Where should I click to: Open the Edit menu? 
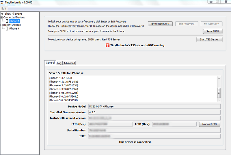tap(4, 9)
